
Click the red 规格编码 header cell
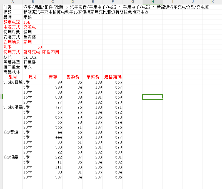[113, 77]
